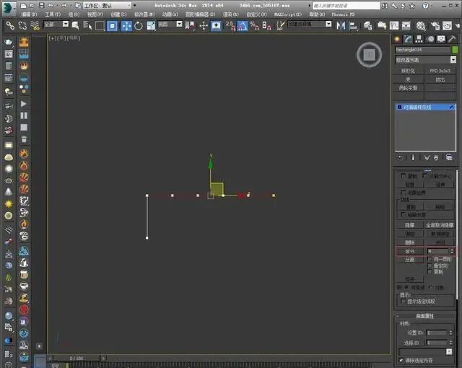Activate the Select and Scale tool
This screenshot has width=462, height=368.
tap(151, 26)
